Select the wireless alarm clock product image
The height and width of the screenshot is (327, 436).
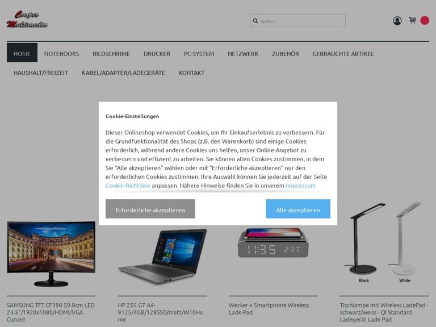tap(273, 243)
